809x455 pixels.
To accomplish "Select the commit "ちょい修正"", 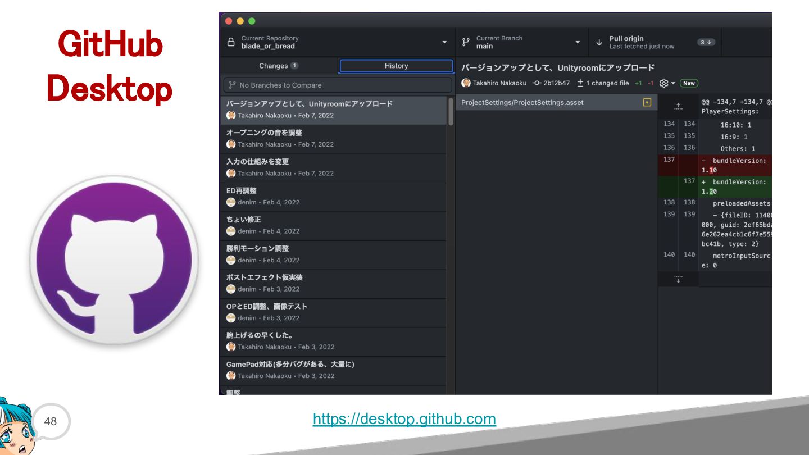I will [x=334, y=225].
